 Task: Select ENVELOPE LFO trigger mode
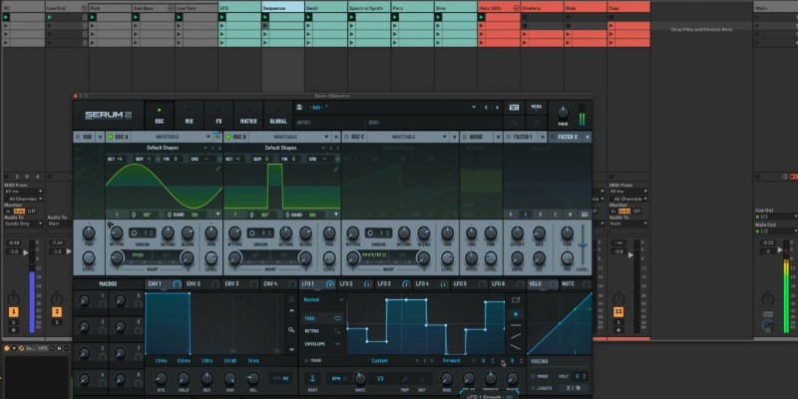point(322,344)
